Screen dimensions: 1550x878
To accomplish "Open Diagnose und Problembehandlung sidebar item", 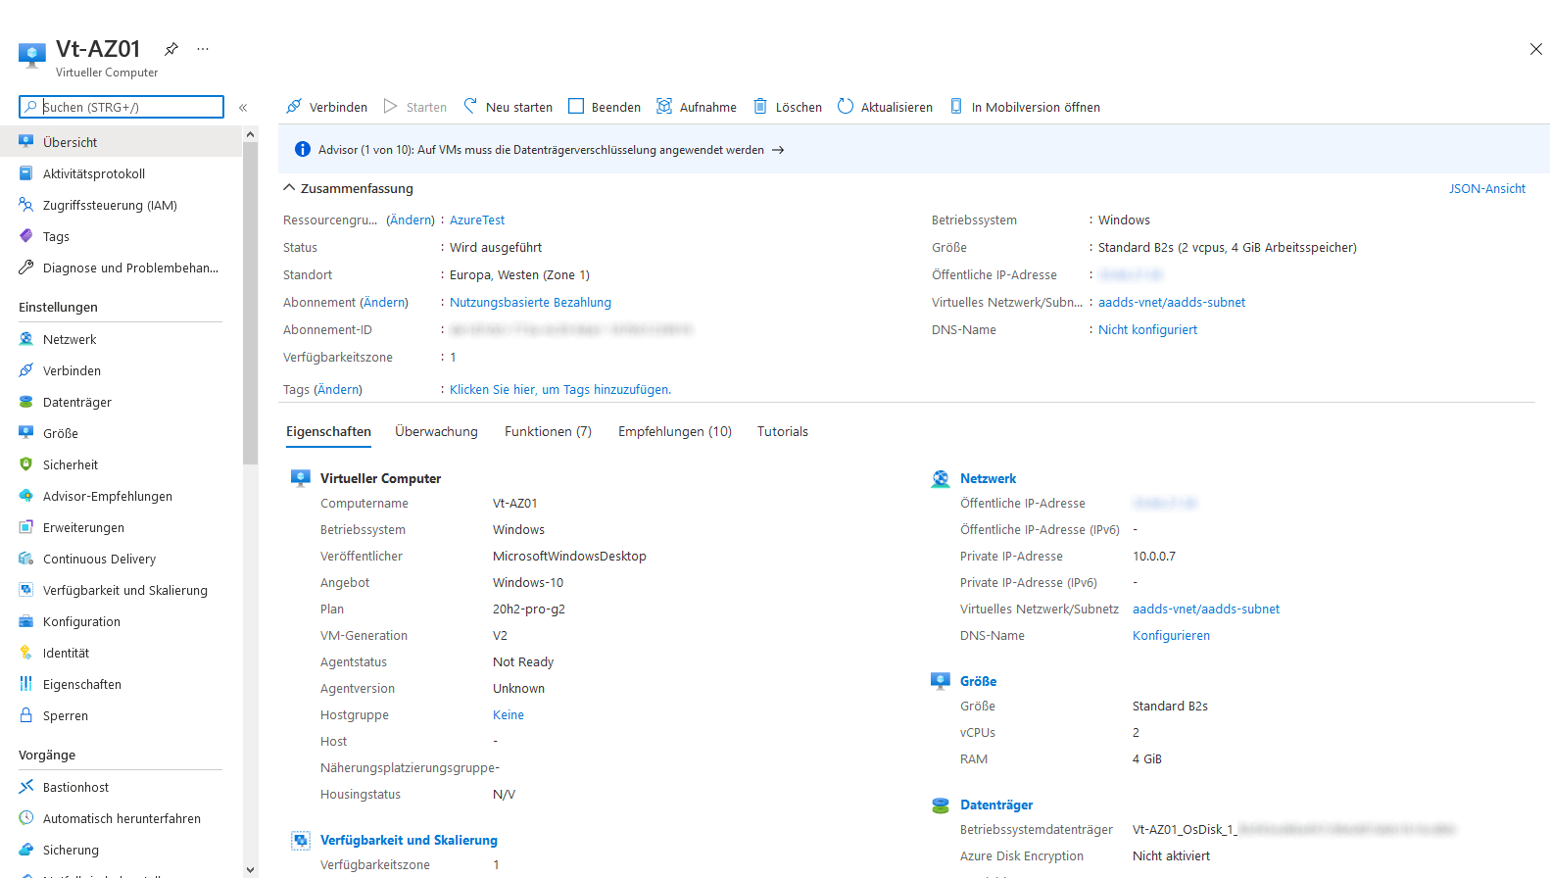I will point(121,268).
